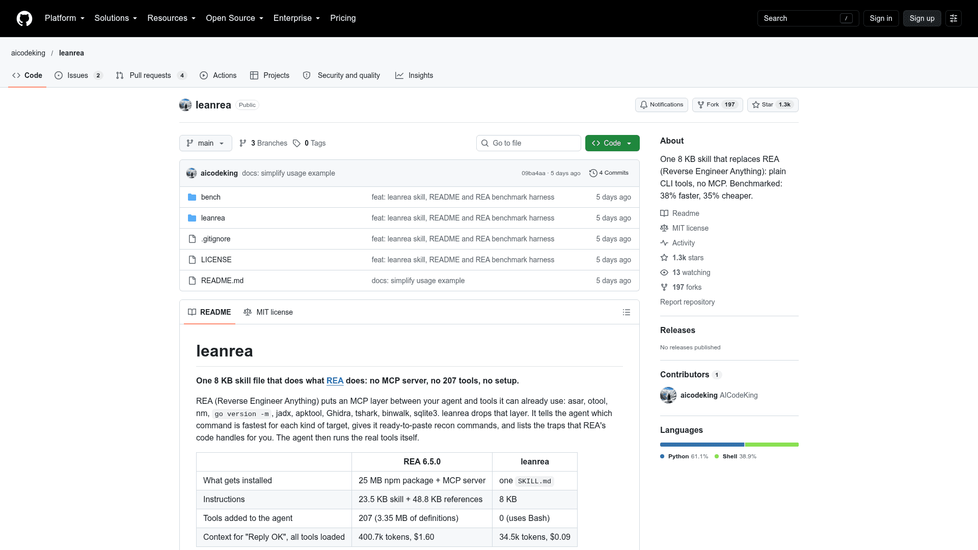Click the MIT license scale icon in About
The image size is (978, 550).
point(664,228)
